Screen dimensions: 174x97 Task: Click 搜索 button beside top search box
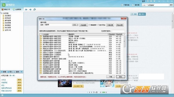171,5
